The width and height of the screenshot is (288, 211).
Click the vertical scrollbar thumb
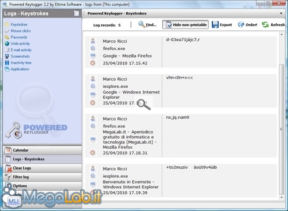281,129
